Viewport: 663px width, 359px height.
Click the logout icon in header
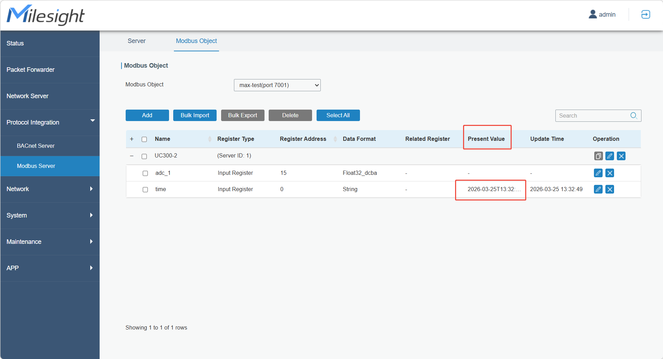pos(645,15)
